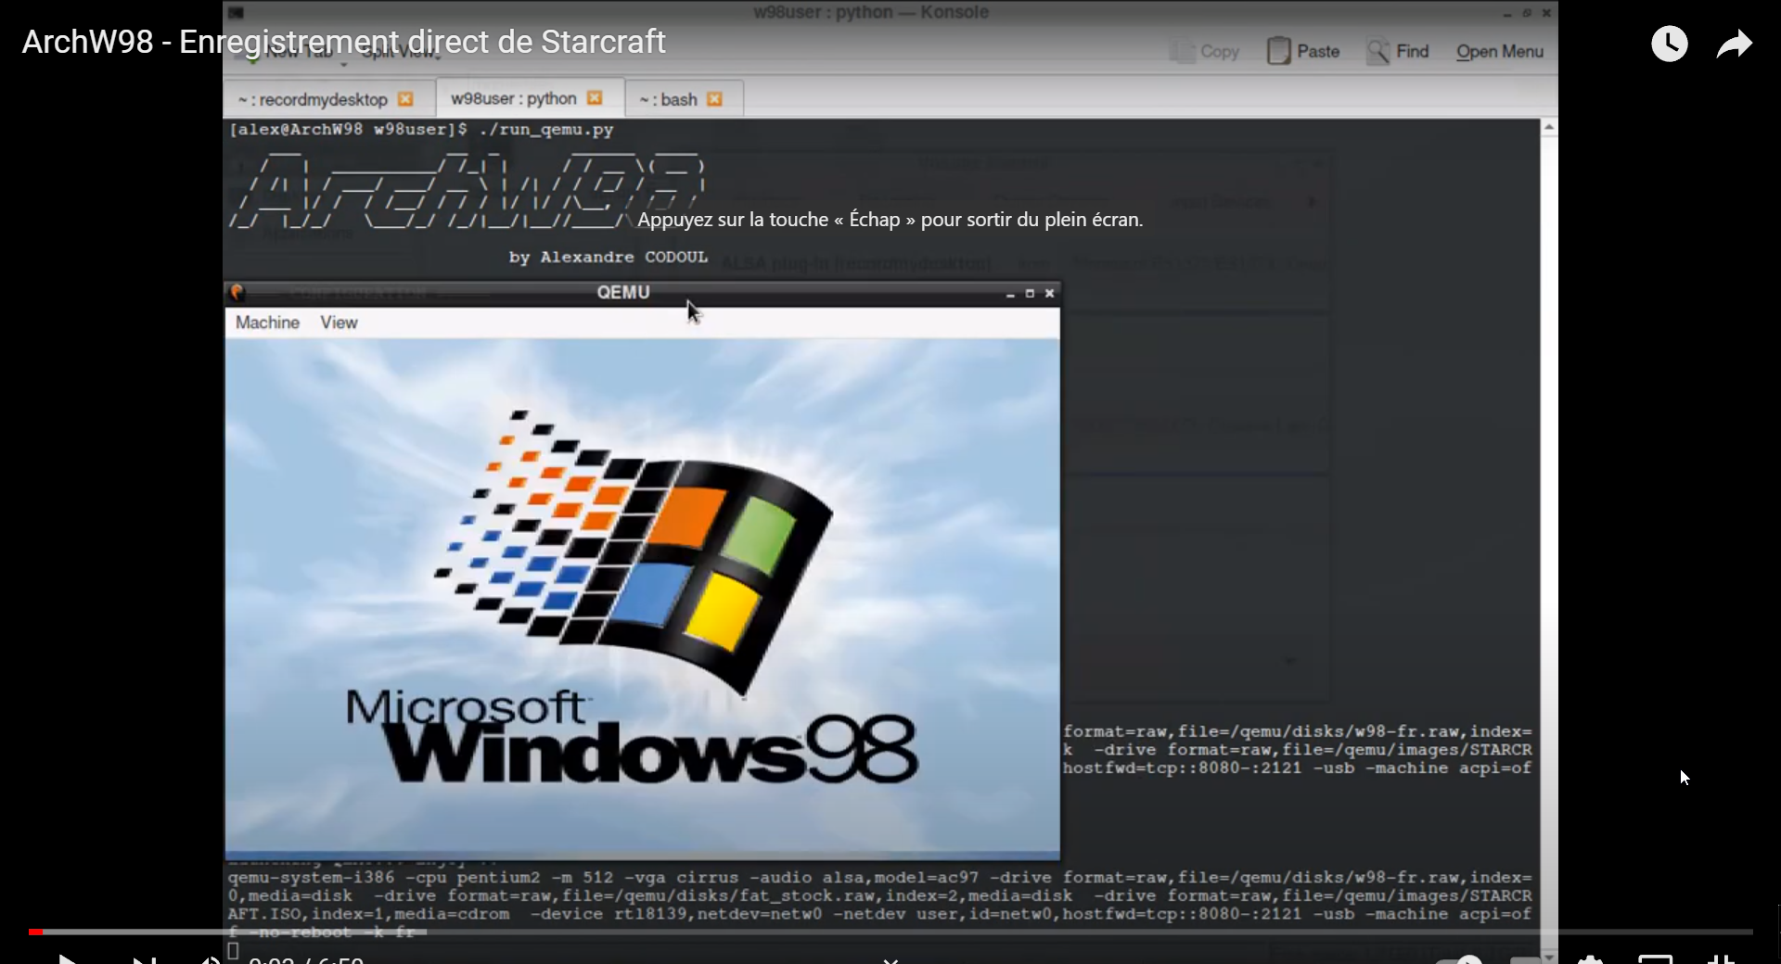This screenshot has width=1781, height=964.
Task: Open the video title ArchW98 link
Action: (343, 42)
